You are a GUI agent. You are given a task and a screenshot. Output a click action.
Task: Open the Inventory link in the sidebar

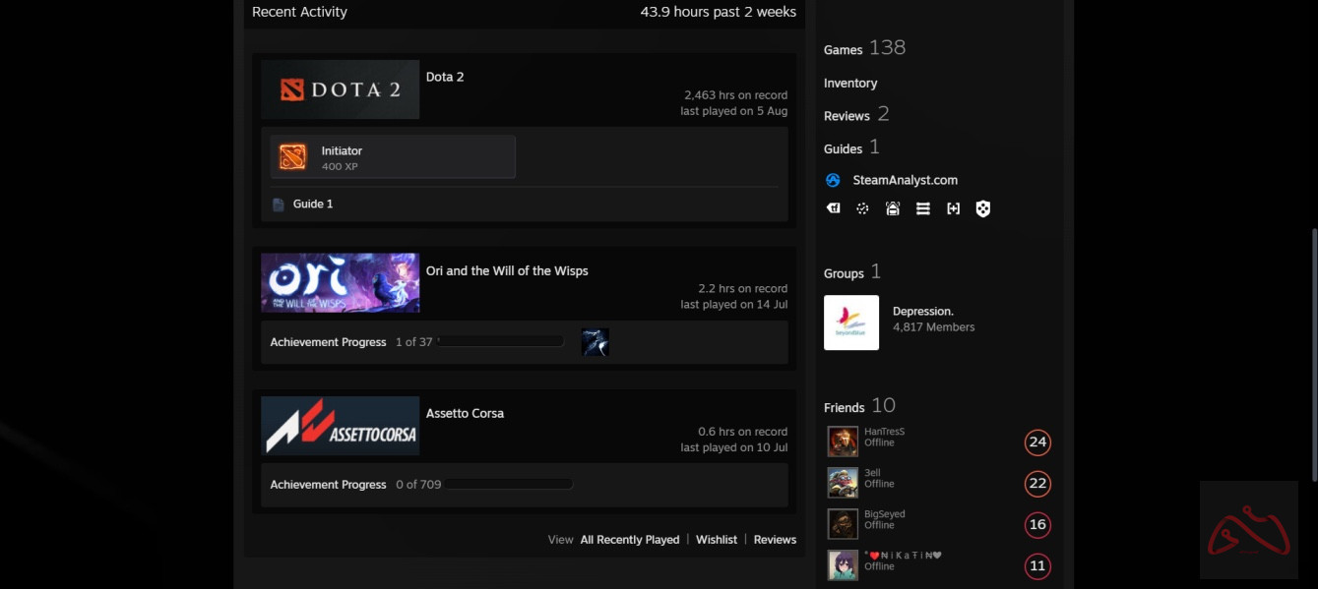coord(849,84)
